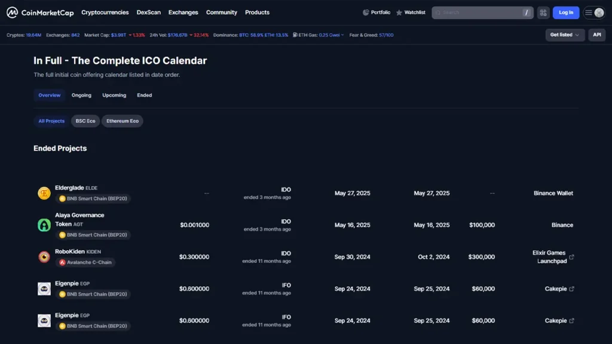Click the Exchanges count 842
The image size is (612, 344).
click(75, 35)
